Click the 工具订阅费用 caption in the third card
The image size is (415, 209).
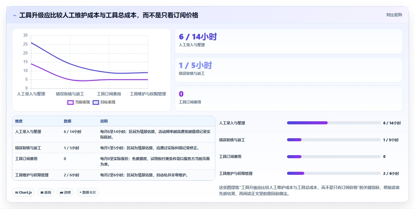click(x=190, y=102)
